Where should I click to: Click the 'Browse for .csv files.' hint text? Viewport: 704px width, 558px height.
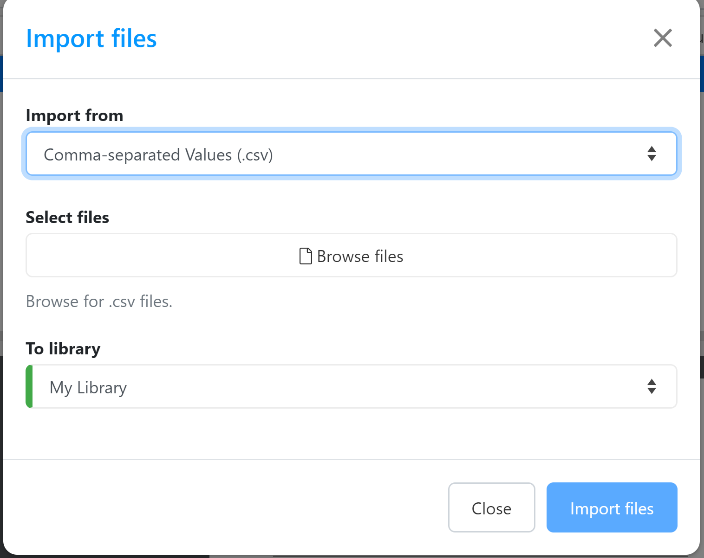(x=99, y=301)
